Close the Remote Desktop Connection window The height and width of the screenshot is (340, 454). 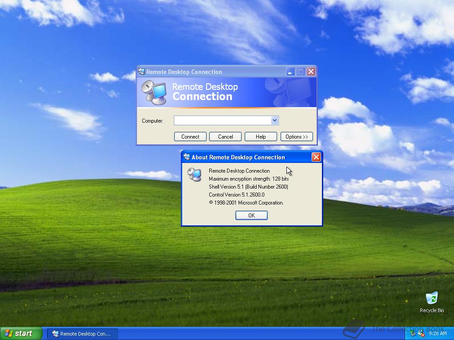pos(311,71)
